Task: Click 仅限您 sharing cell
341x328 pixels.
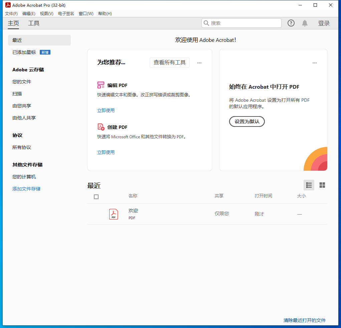Action: click(222, 214)
